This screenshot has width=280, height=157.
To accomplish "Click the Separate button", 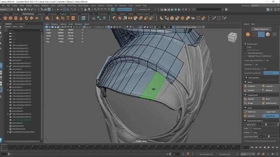I will (270, 86).
